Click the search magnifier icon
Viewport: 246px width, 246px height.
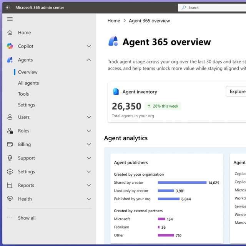[184, 8]
